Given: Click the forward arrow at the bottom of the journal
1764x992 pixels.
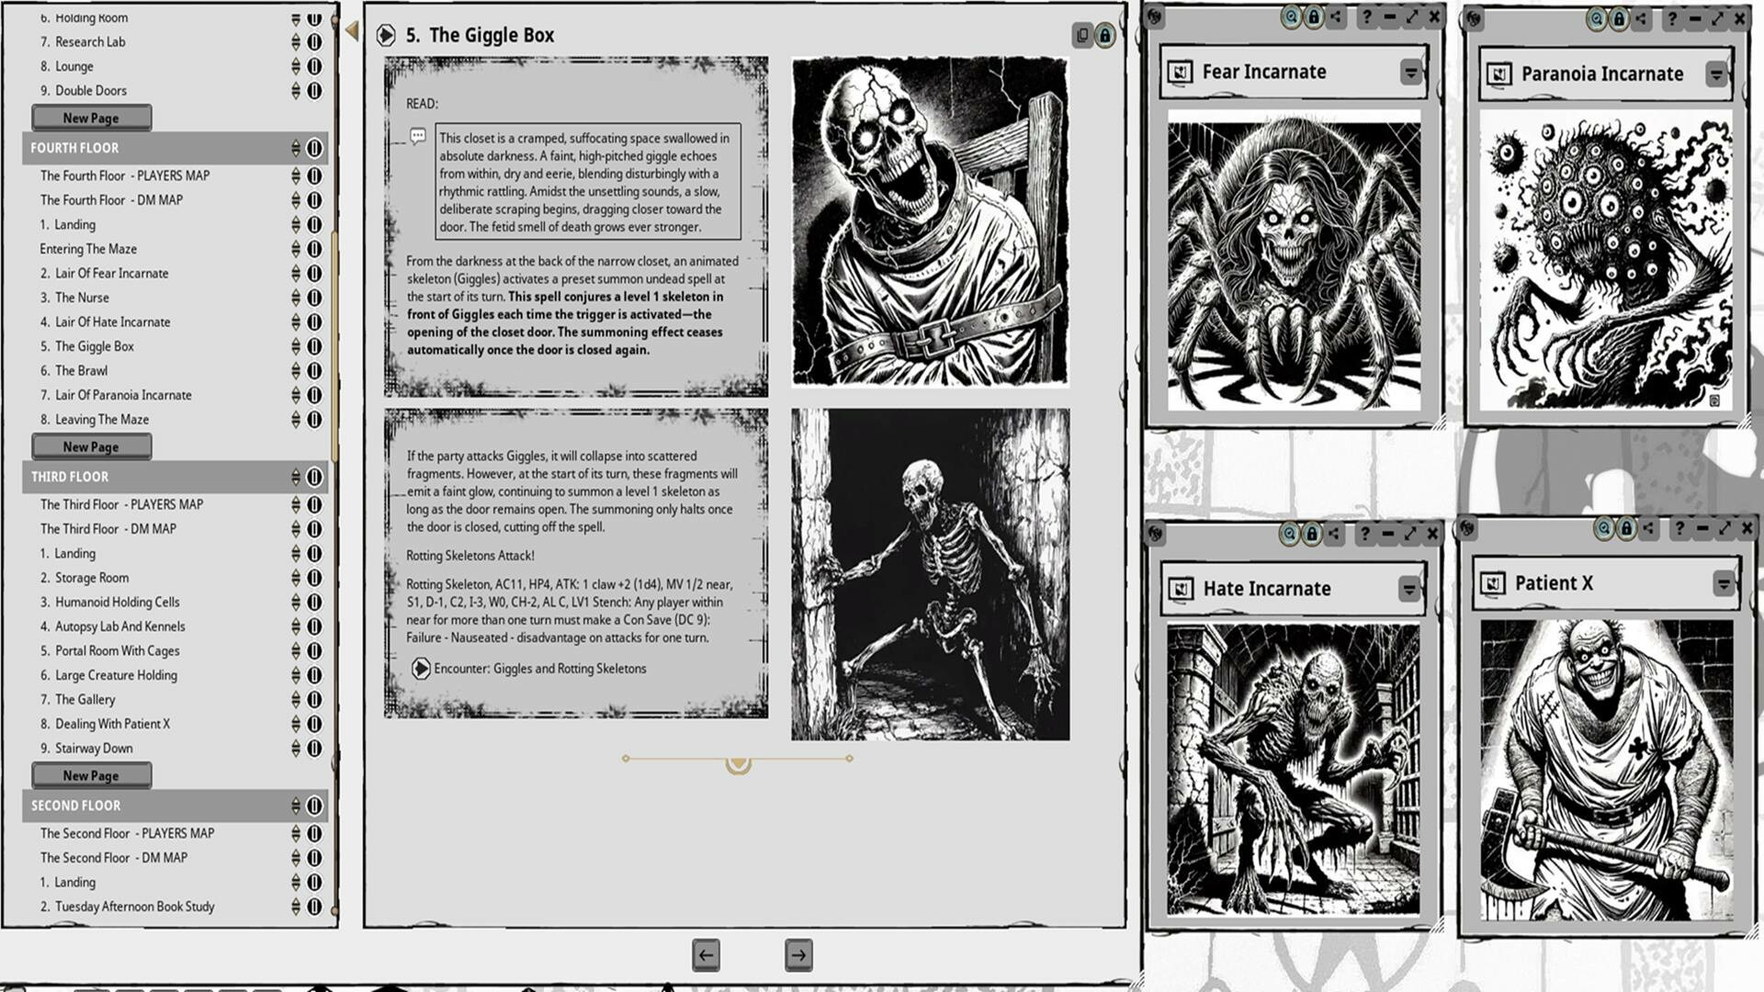Looking at the screenshot, I should click(799, 954).
